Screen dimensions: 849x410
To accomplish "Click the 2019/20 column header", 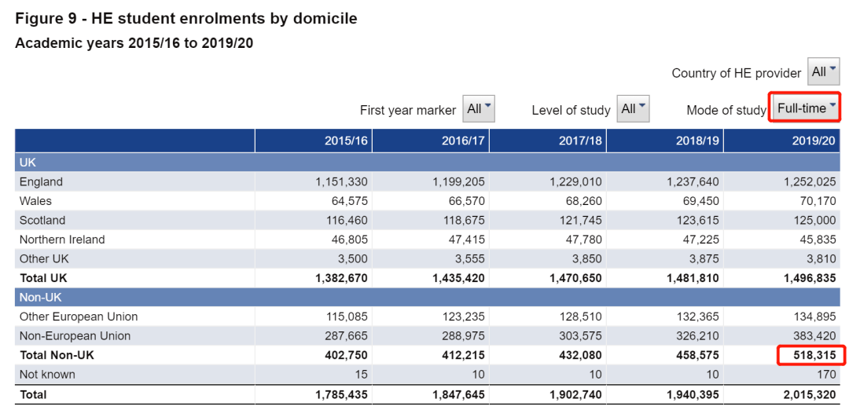I will point(782,141).
